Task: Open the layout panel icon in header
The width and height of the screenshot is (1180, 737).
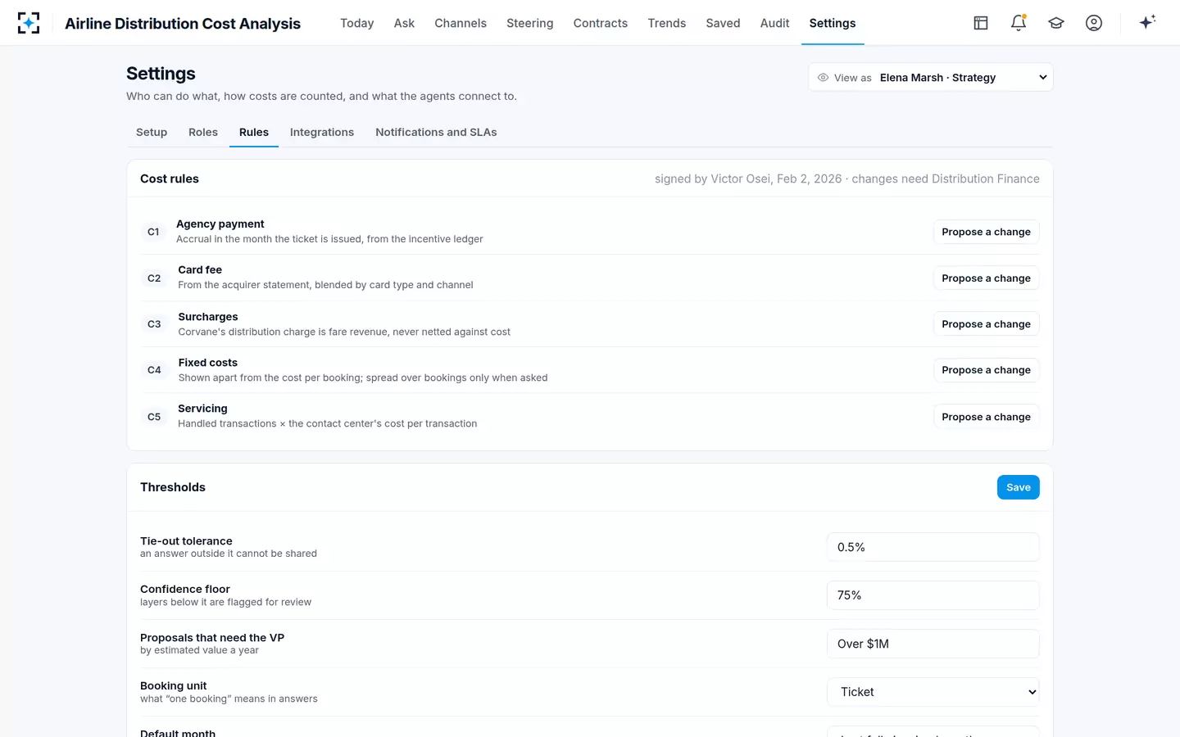Action: 981,23
